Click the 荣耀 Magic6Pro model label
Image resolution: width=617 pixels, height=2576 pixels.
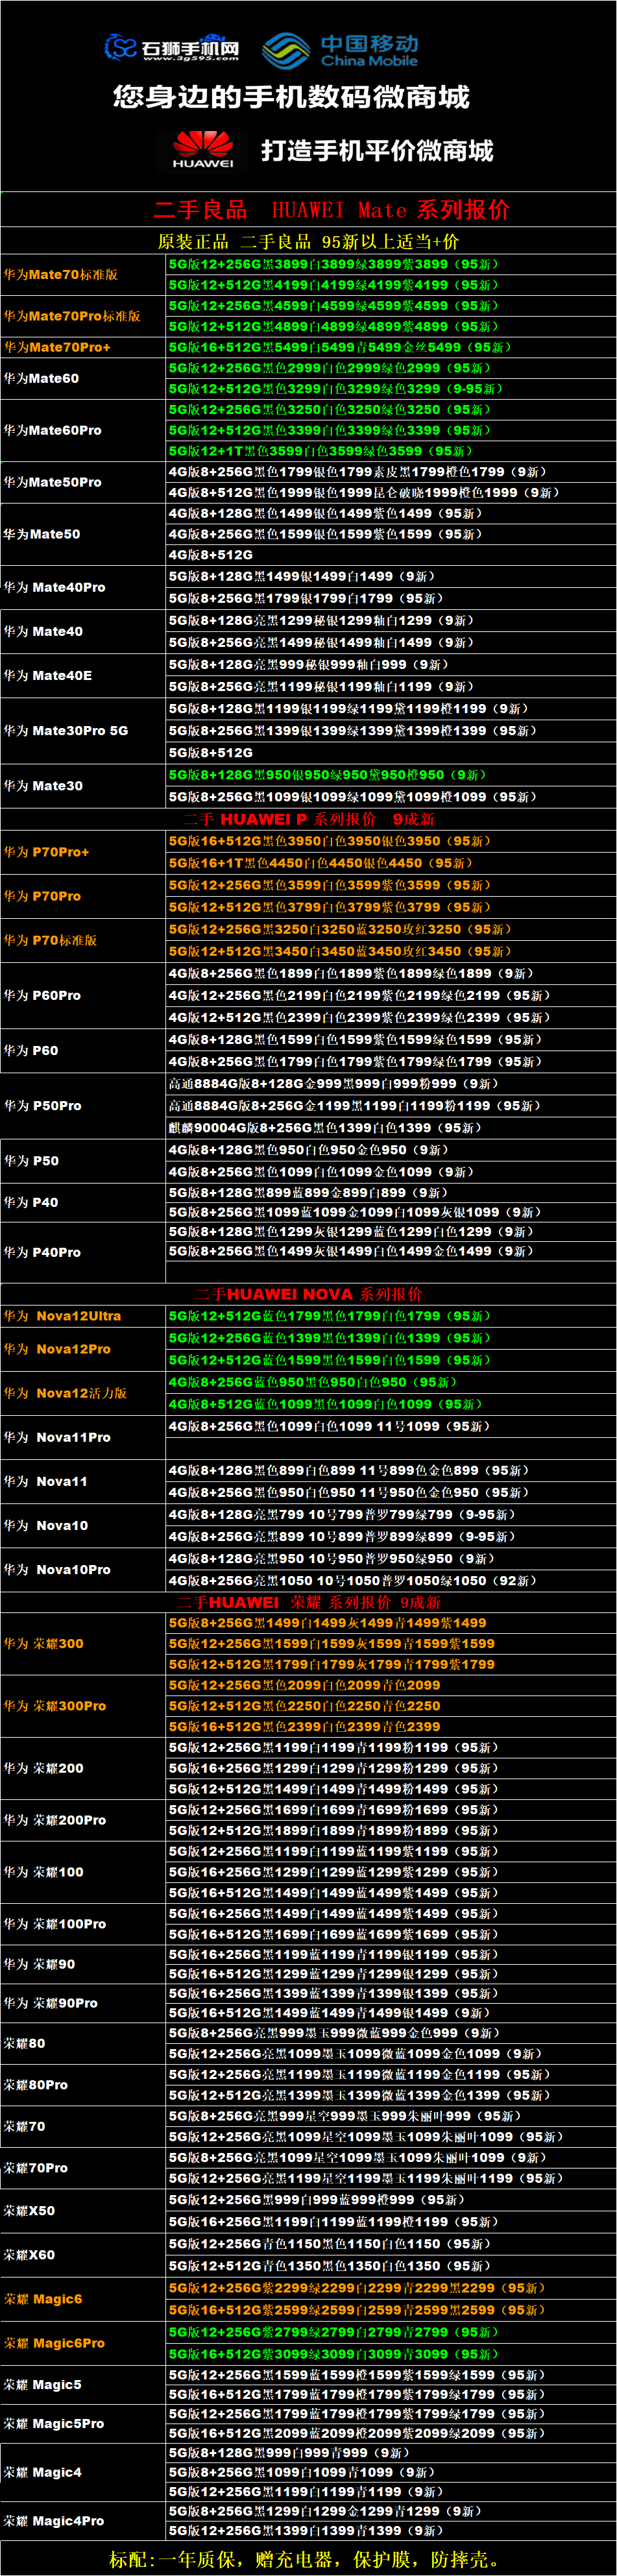54,2343
